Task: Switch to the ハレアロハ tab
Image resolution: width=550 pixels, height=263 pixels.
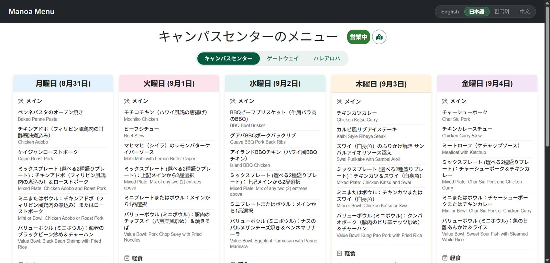Action: 327,58
